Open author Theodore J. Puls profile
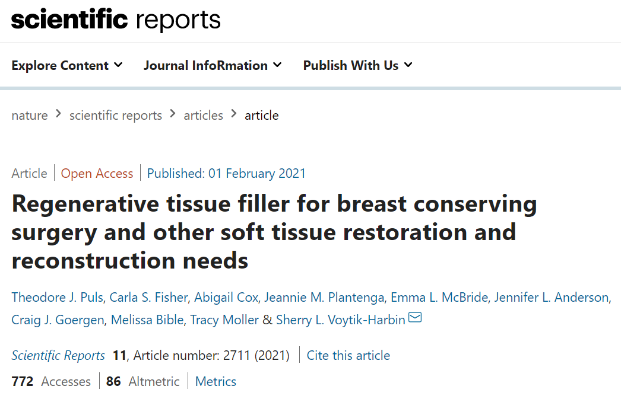The image size is (621, 396). tap(56, 297)
